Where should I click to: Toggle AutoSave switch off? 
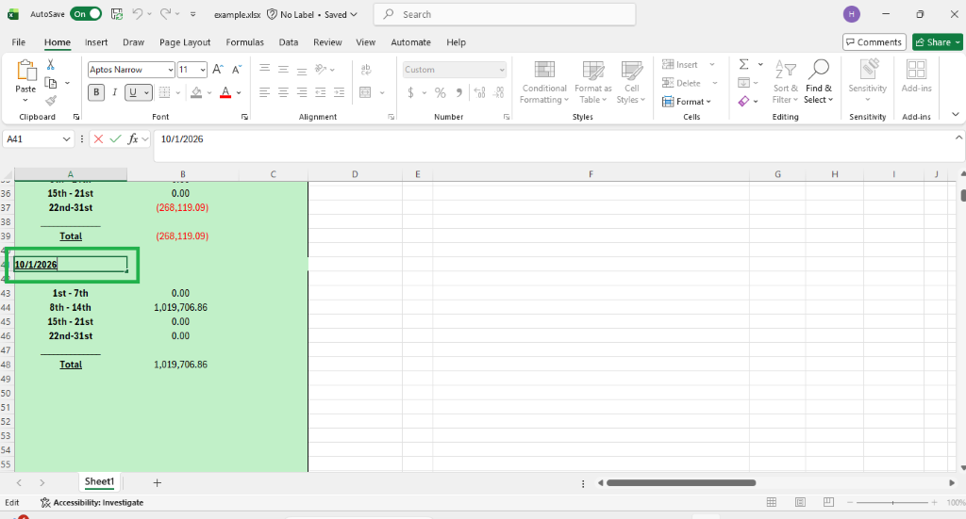(86, 14)
